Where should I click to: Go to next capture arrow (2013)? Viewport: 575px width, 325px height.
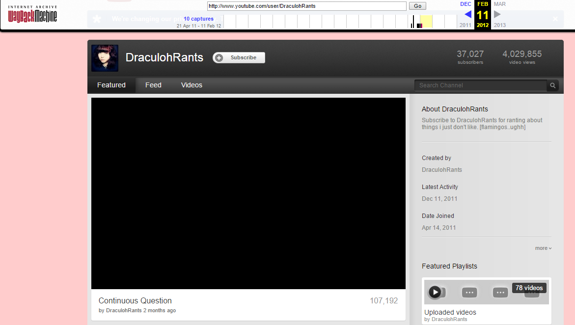point(497,14)
